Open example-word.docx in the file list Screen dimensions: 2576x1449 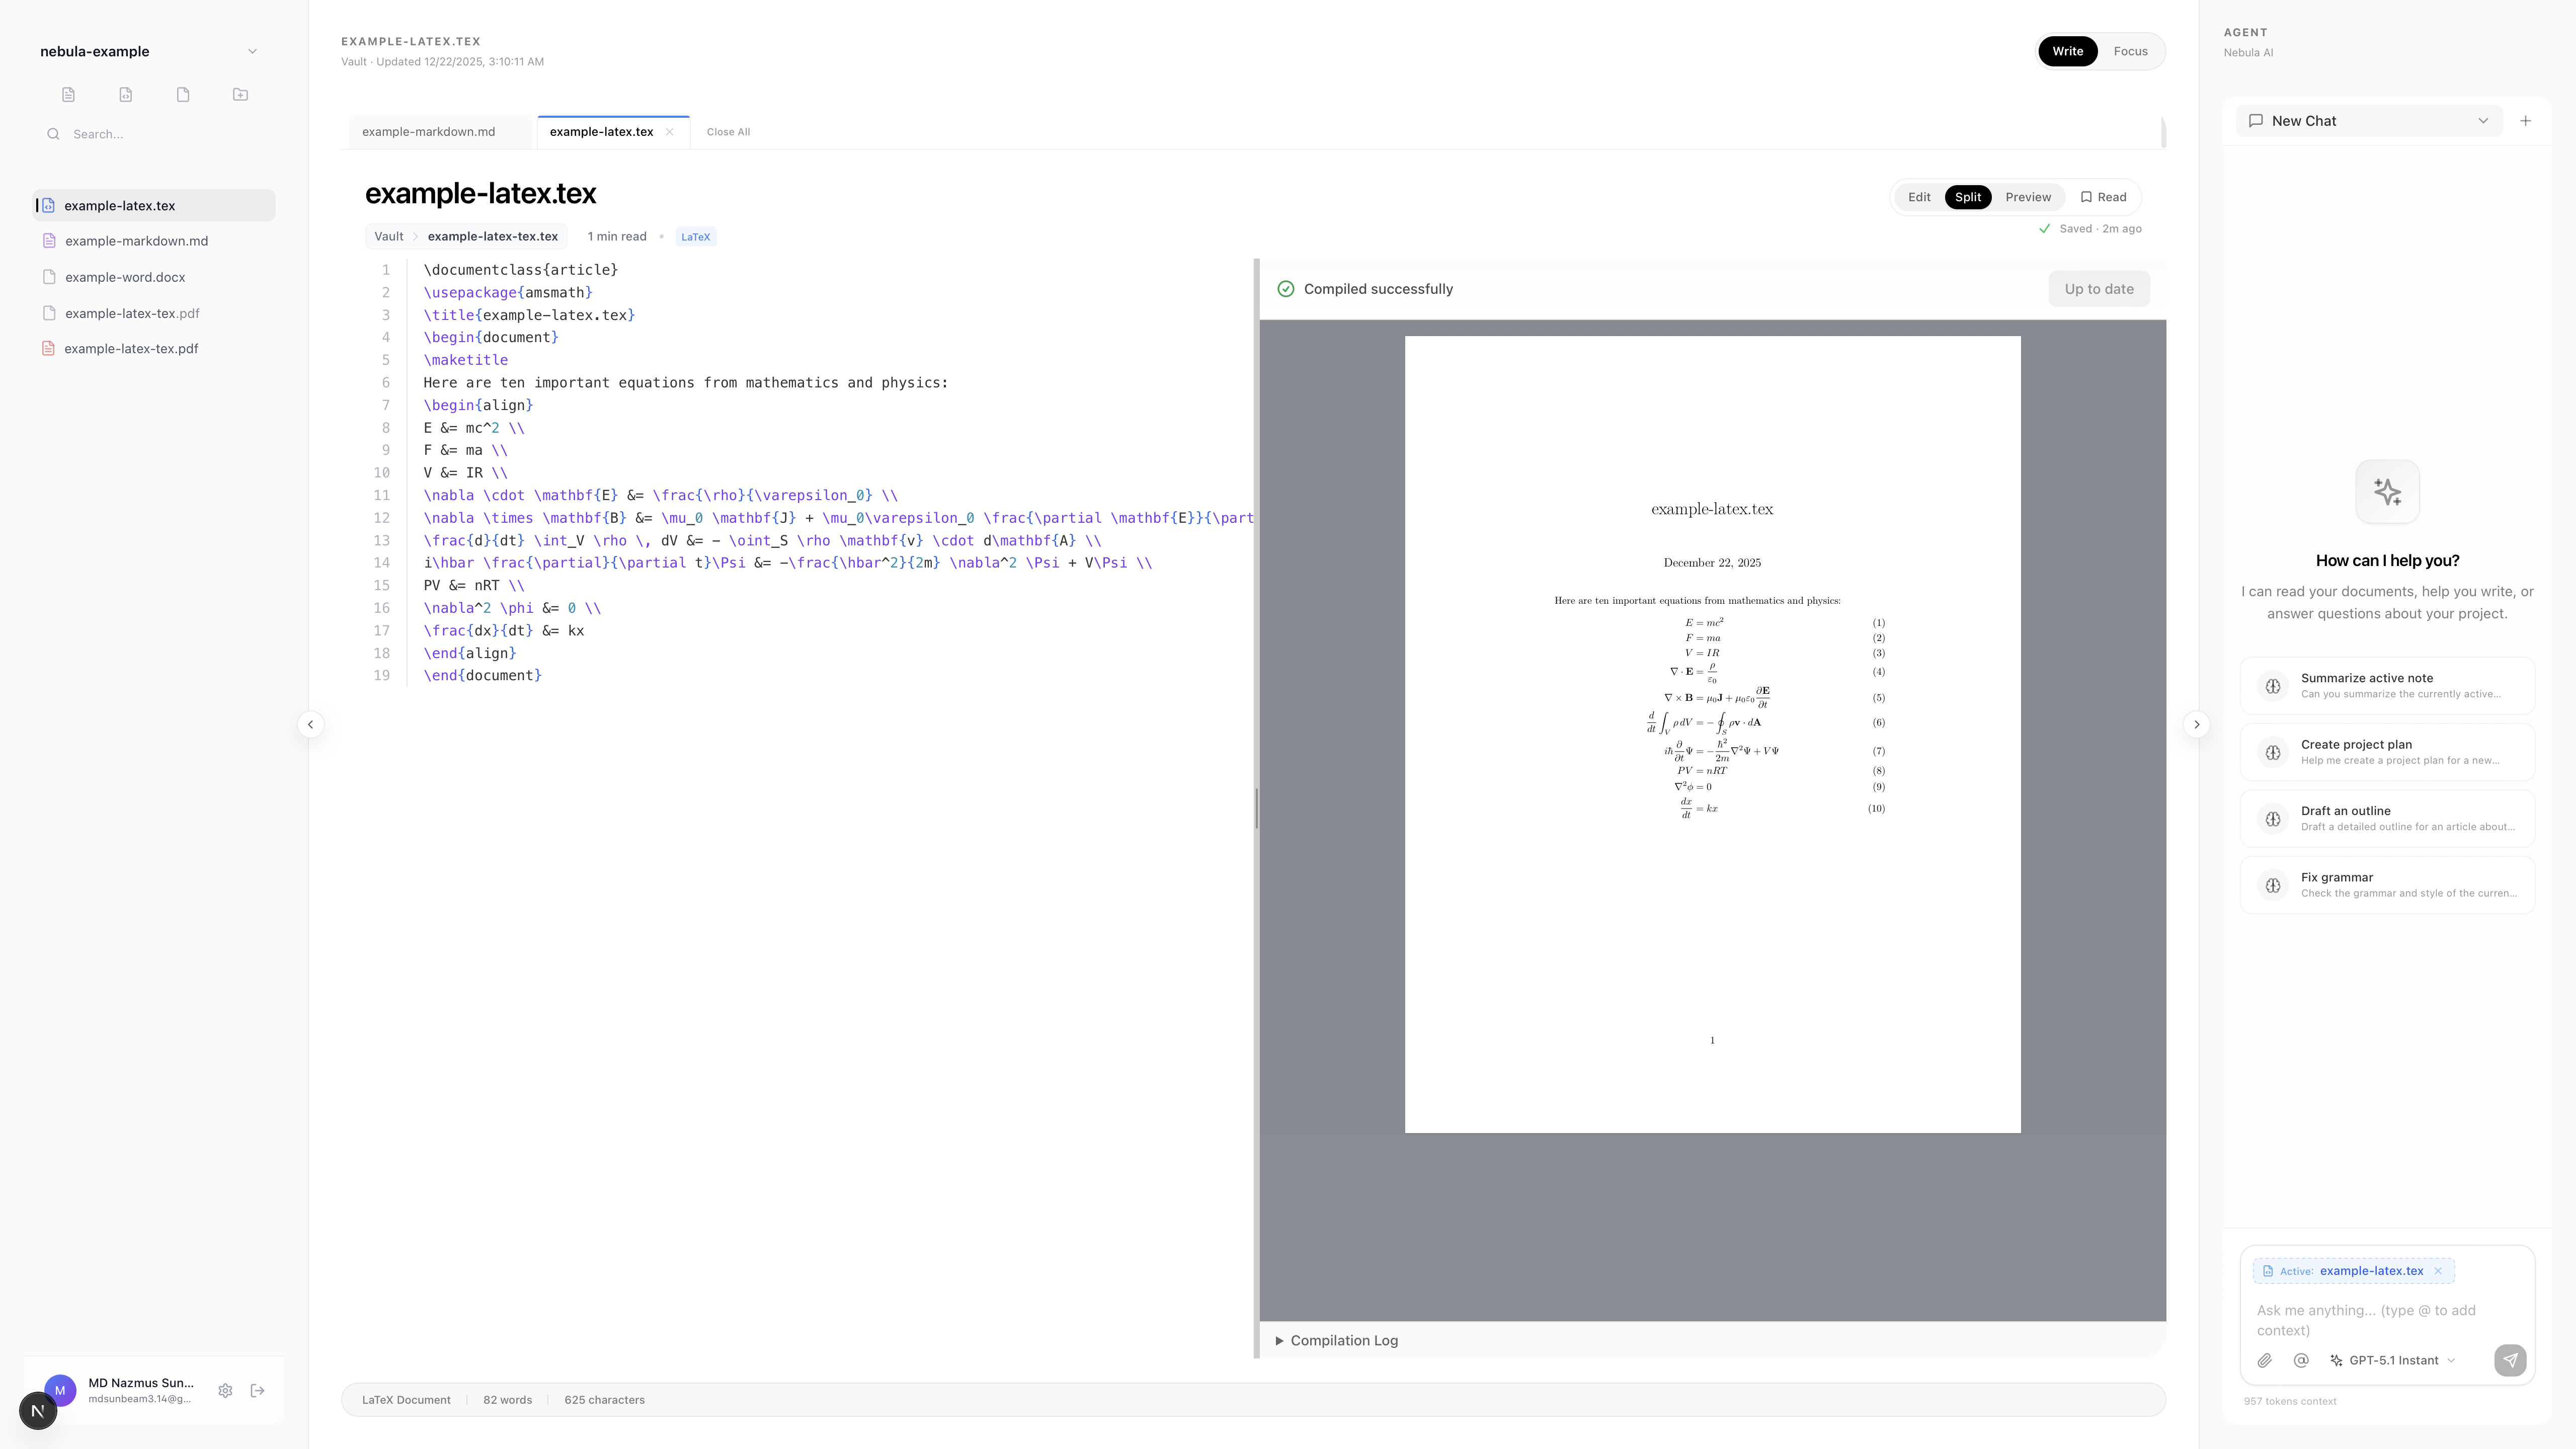pos(125,277)
